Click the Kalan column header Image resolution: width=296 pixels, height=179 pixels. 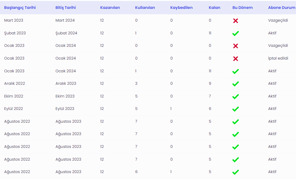[214, 7]
